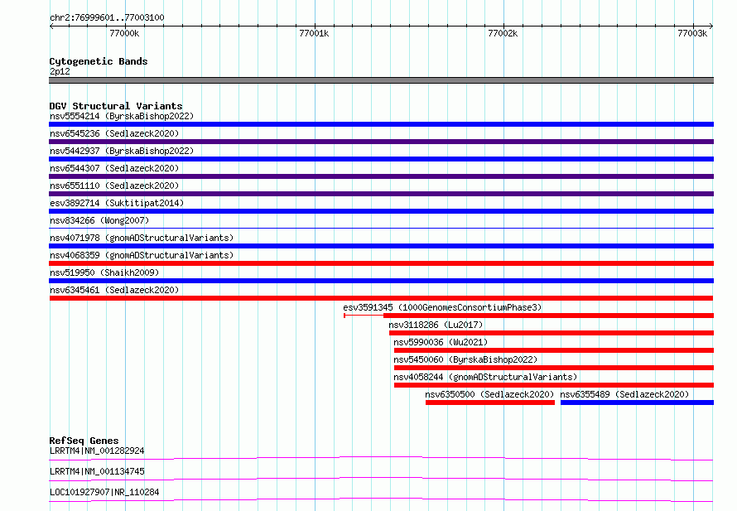Click the red bar under nsv4068359
Viewport: 737px width, 511px height.
click(x=381, y=263)
